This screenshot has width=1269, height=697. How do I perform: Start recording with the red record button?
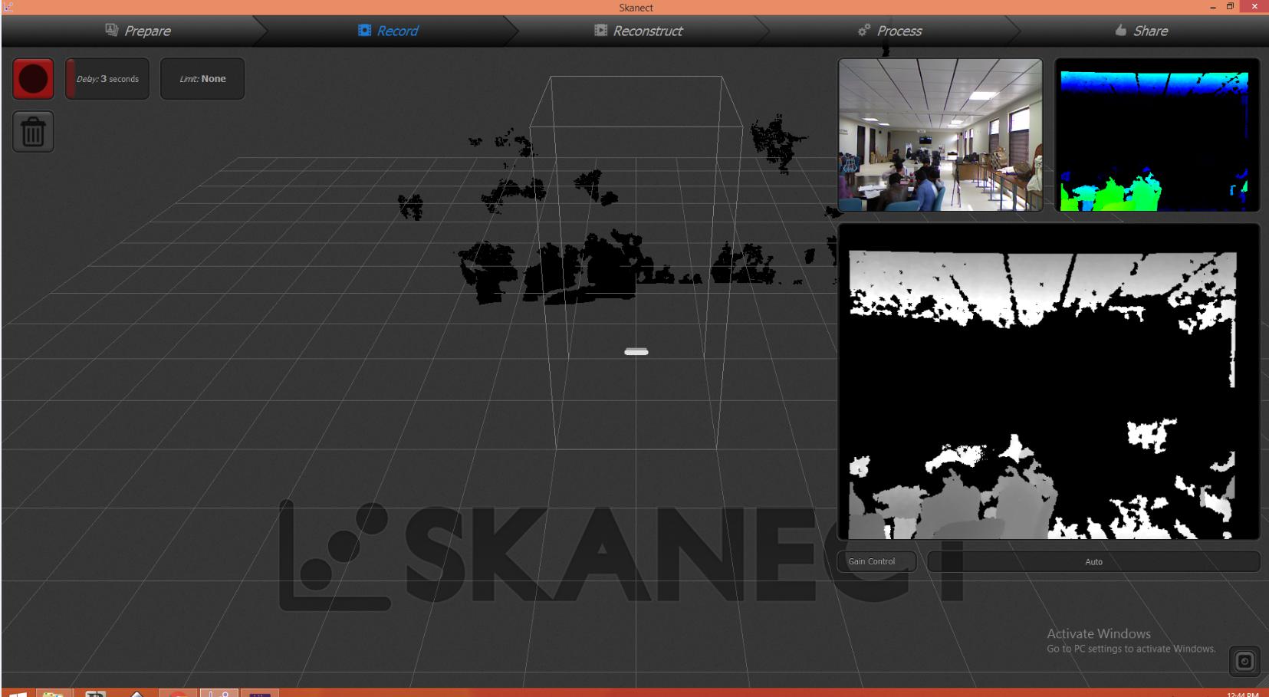tap(33, 79)
